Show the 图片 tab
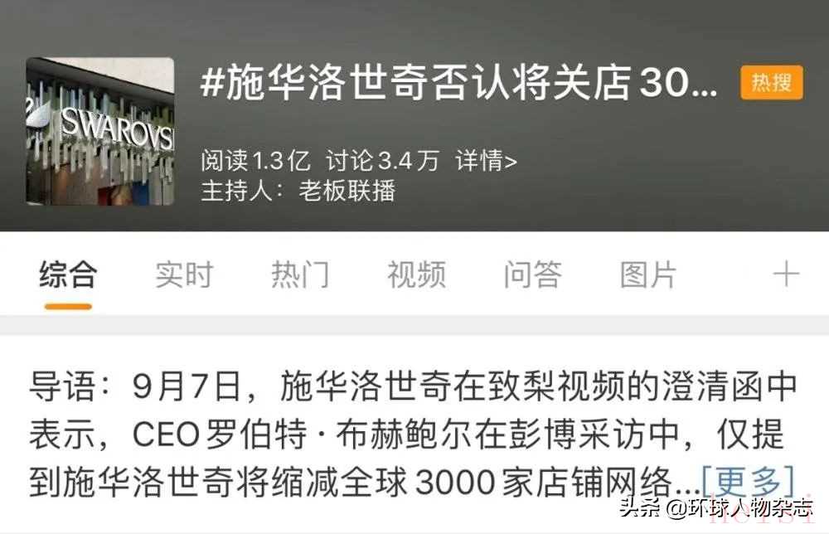 [x=649, y=274]
